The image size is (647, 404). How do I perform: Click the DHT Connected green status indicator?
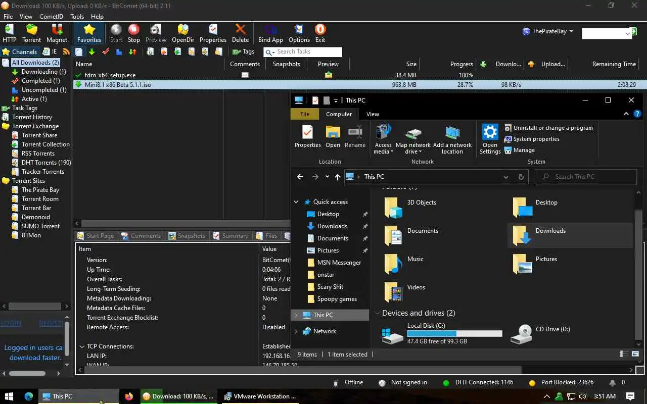click(446, 383)
